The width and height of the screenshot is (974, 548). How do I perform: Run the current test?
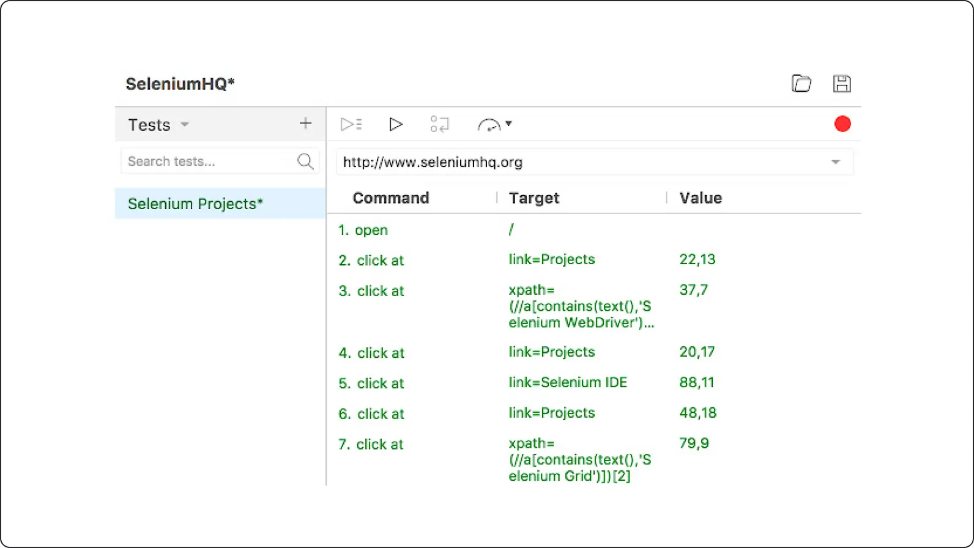pos(396,124)
